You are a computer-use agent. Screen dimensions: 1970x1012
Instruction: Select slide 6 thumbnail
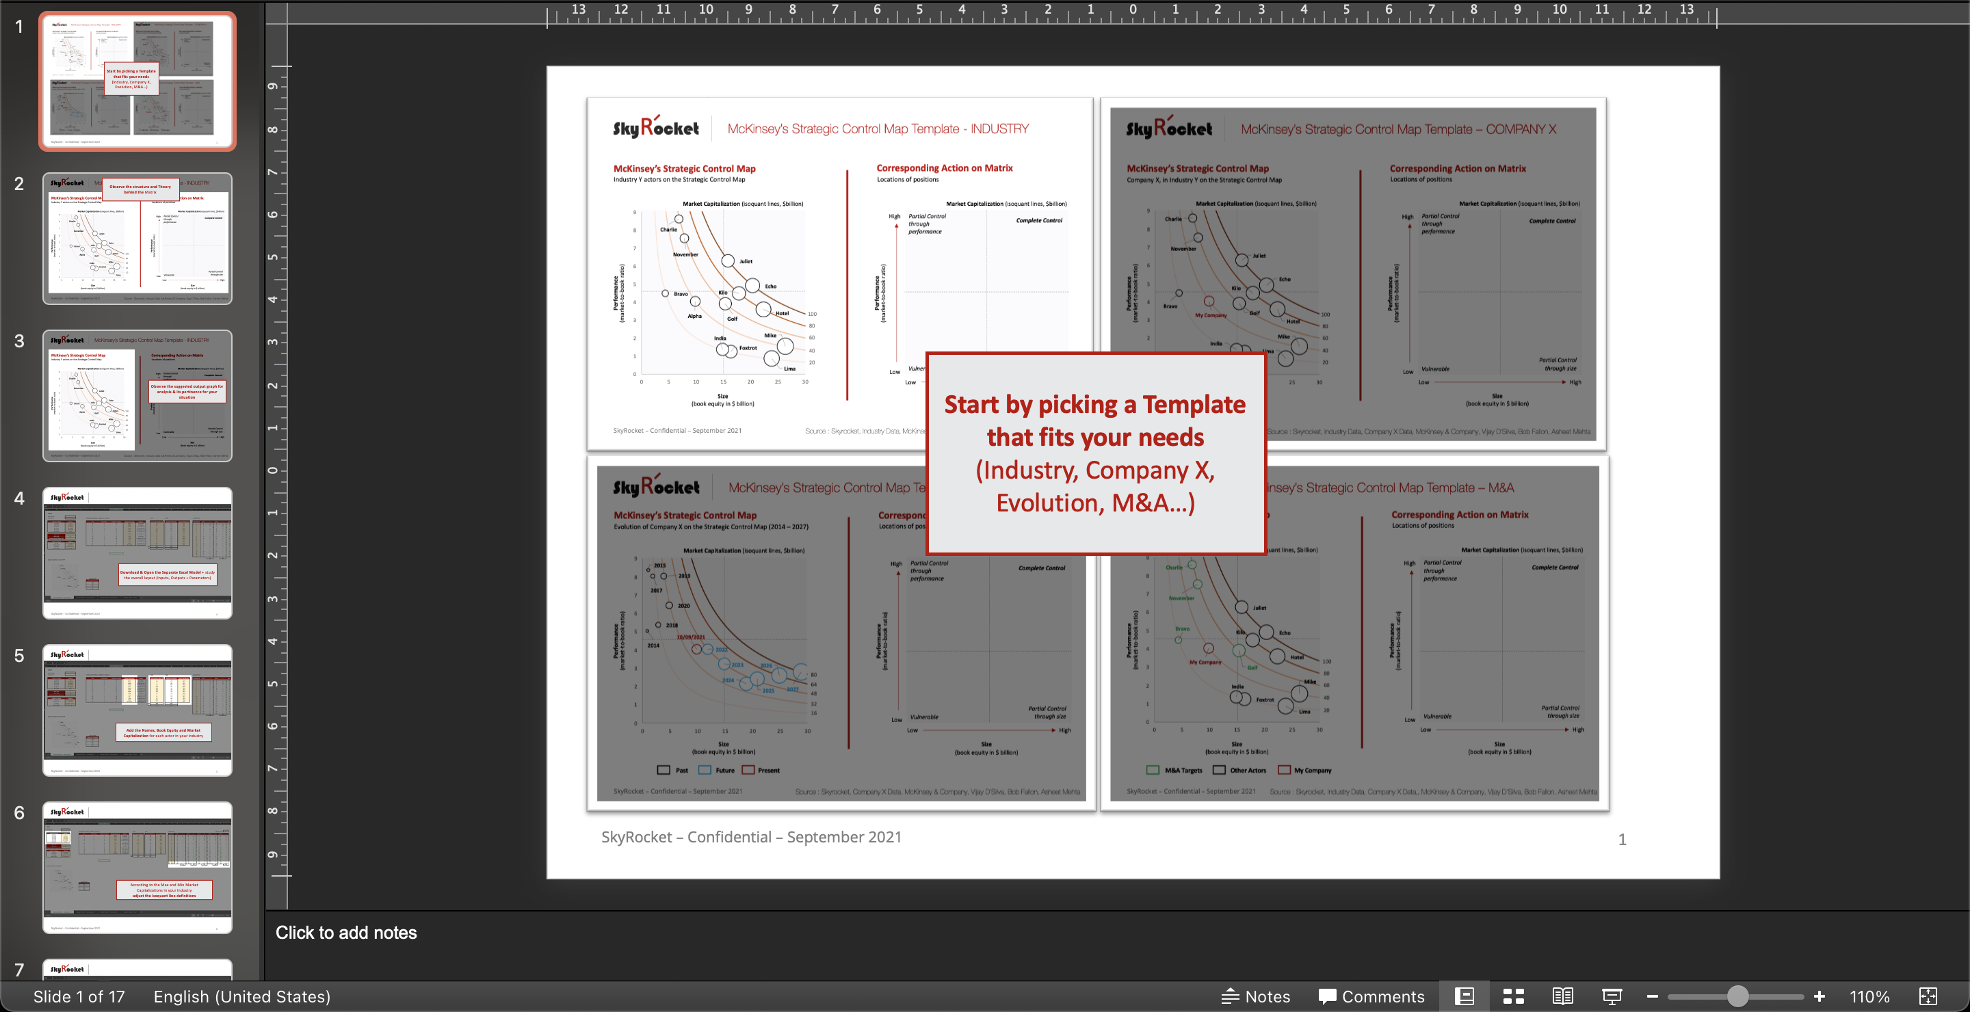pos(137,868)
